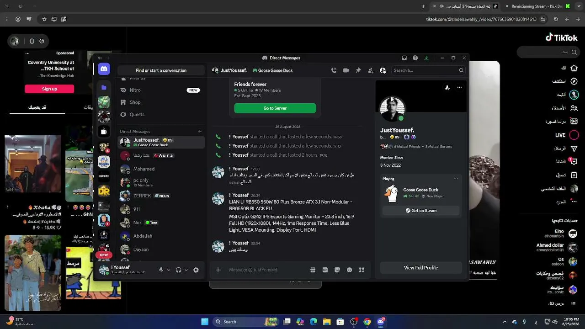Open the pc only group chat
Viewport: 585px width, 329px height.
point(160,182)
